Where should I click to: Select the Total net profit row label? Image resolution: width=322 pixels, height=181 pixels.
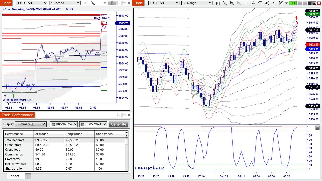pos(15,140)
